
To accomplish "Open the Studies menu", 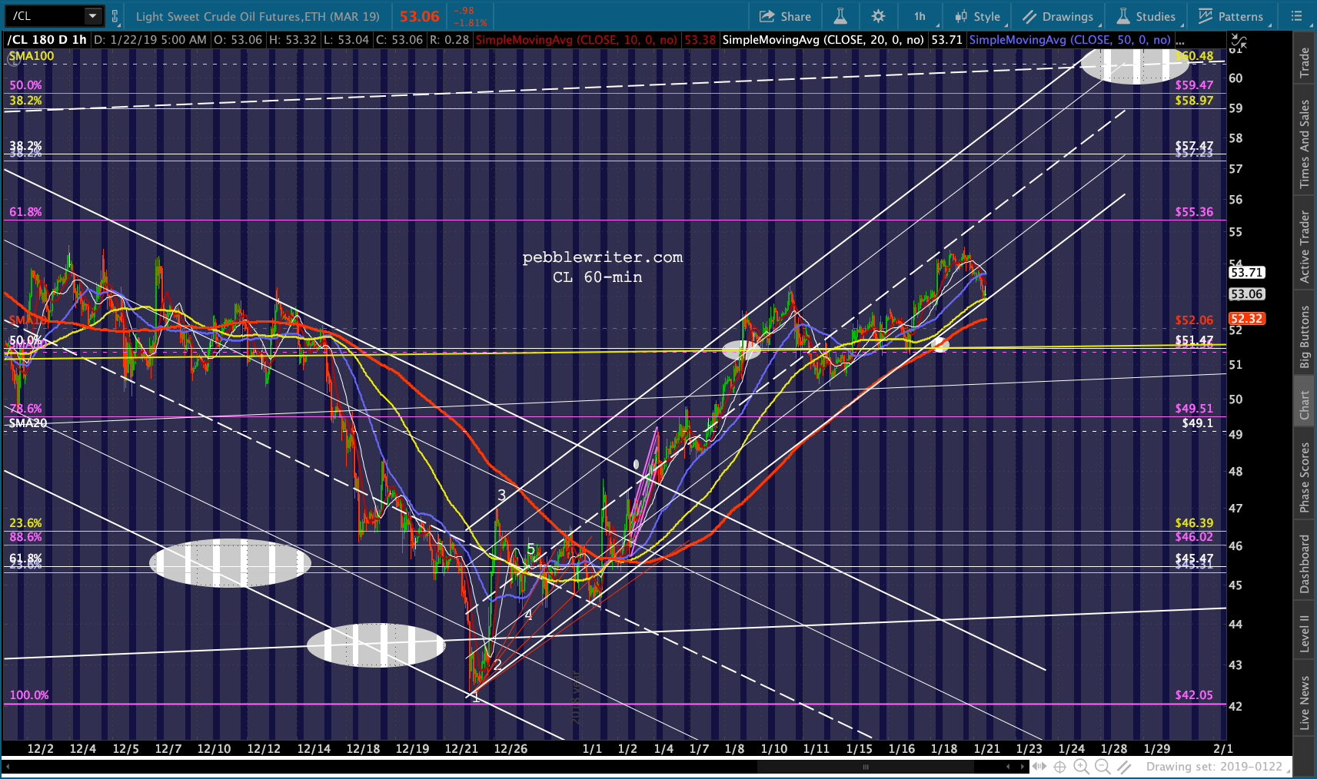I will (1146, 16).
